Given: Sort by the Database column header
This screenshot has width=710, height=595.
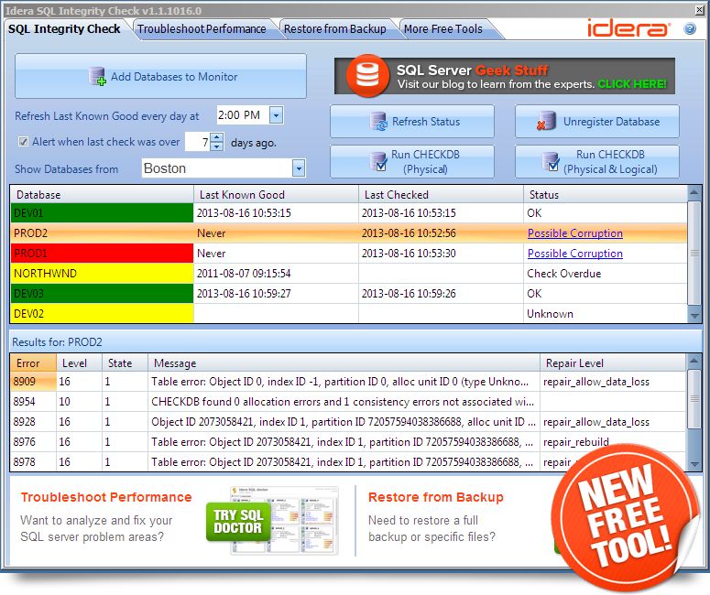Looking at the screenshot, I should 103,195.
